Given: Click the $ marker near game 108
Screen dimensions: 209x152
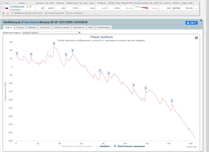Looking at the screenshot, I should click(x=133, y=85).
